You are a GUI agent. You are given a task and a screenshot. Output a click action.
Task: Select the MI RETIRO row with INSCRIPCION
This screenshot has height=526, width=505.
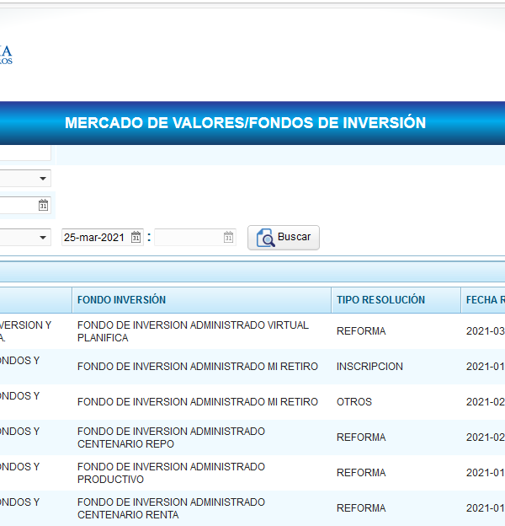point(197,367)
